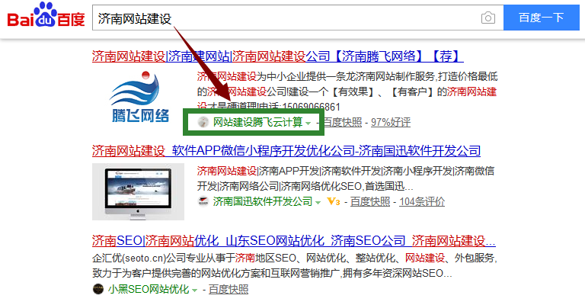
Task: View the 97%好评 rating link
Action: 391,122
